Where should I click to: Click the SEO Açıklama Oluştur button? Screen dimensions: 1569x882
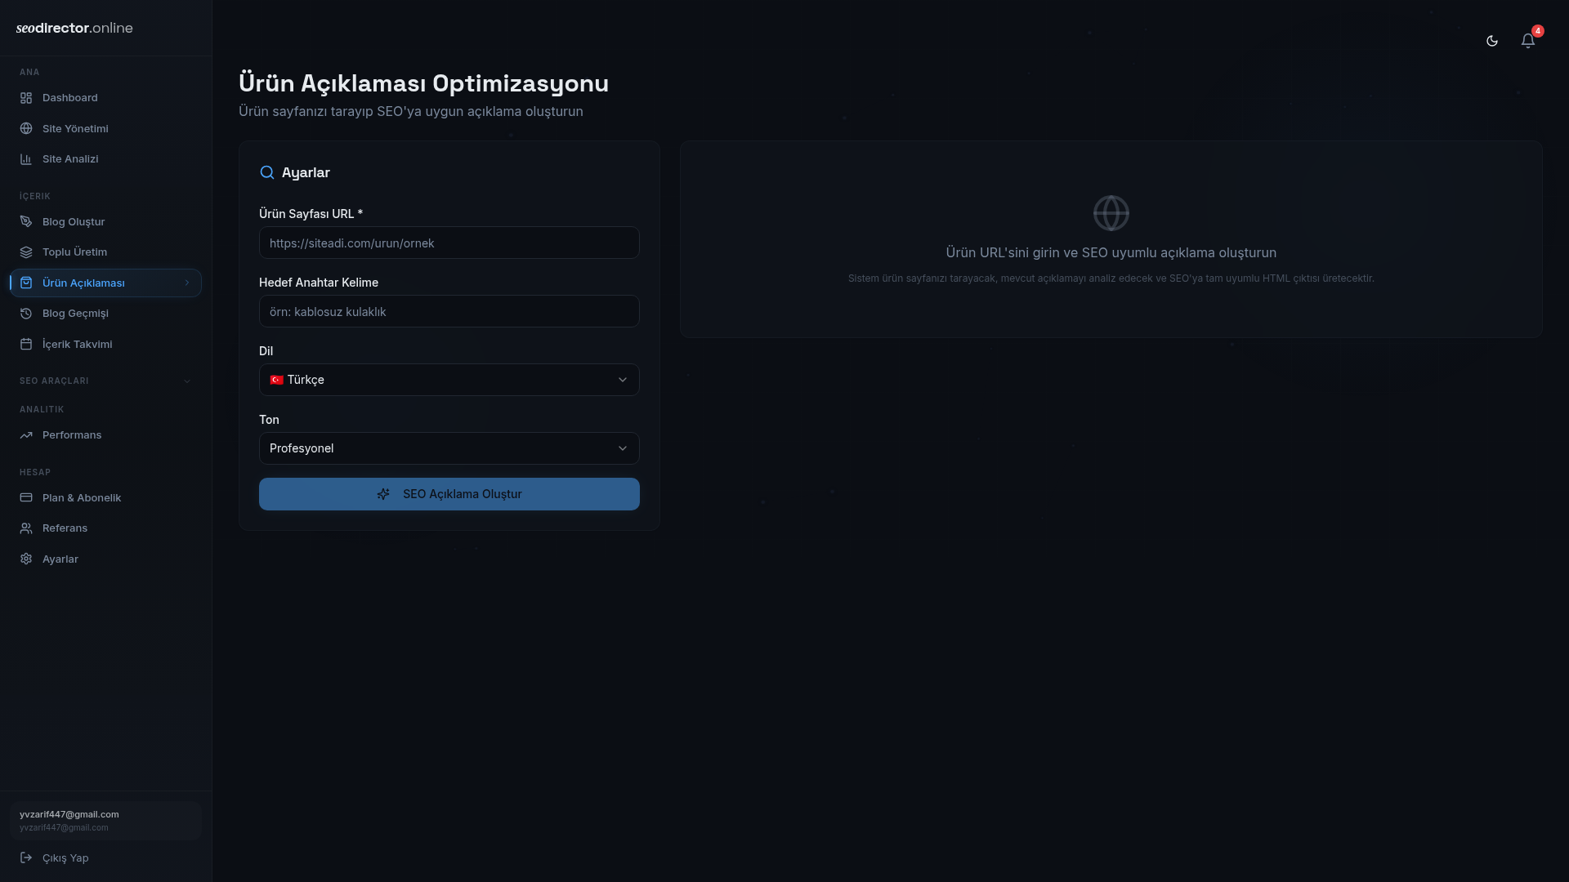(449, 494)
